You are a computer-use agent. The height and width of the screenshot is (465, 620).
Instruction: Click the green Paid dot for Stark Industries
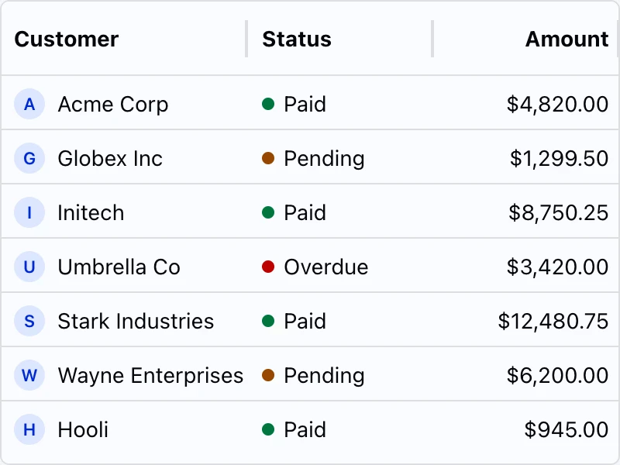click(x=268, y=321)
